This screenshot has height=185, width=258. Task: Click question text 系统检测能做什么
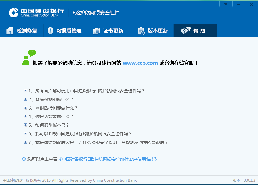click(x=54, y=99)
